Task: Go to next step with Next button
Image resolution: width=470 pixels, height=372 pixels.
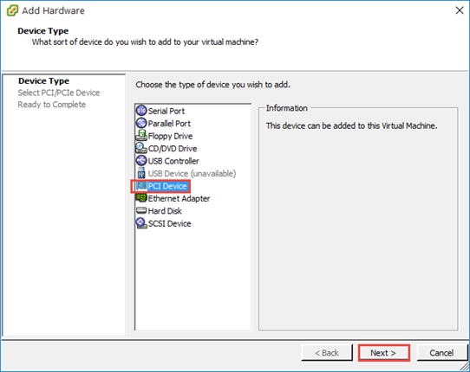Action: (383, 353)
